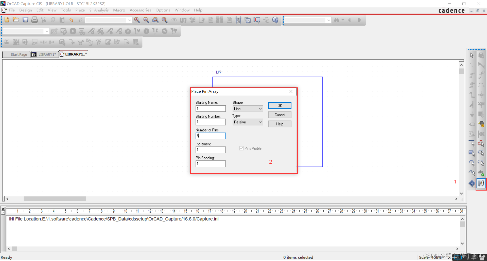
Task: Click the Pin Spacing input field
Action: pos(211,164)
